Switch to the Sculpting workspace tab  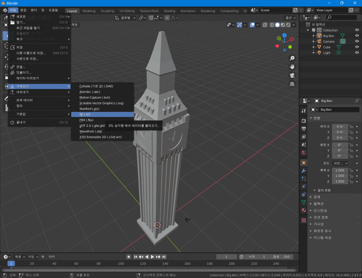[107, 11]
